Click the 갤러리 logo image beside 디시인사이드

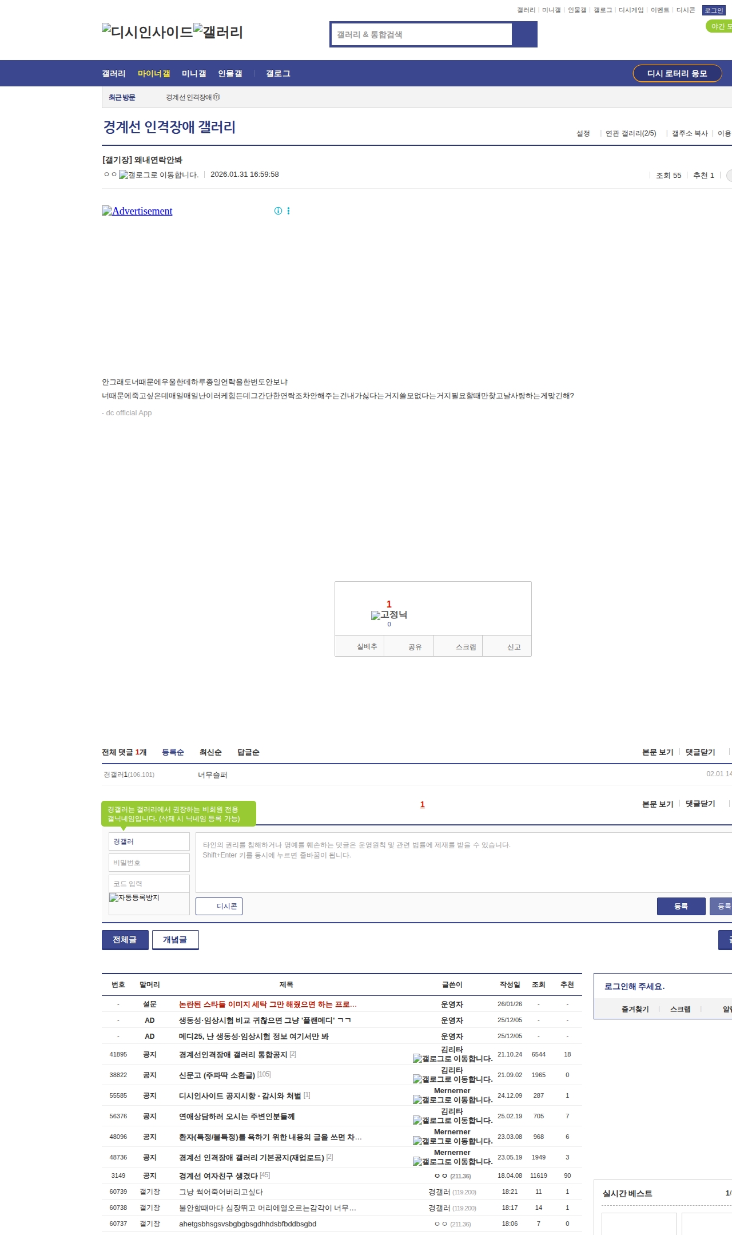pos(218,32)
